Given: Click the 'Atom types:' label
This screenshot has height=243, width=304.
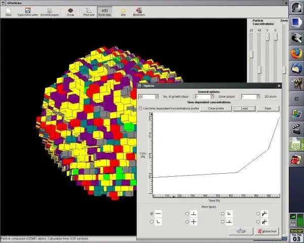Looking at the screenshot, I should point(209,207).
